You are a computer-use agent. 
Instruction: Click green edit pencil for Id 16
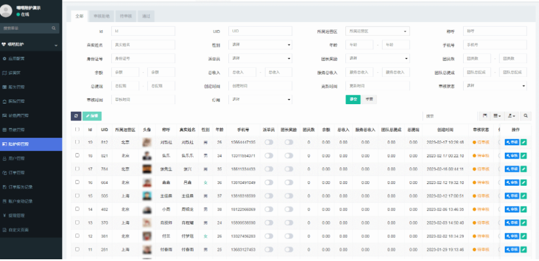(523, 182)
